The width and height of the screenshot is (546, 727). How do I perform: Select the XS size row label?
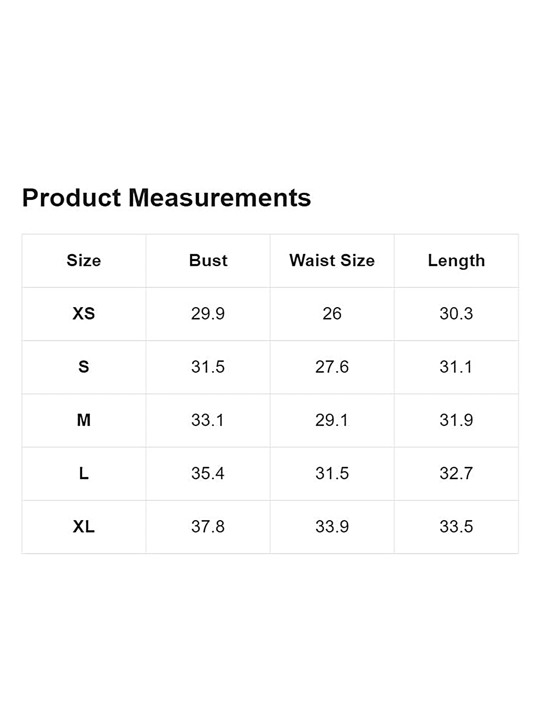(84, 314)
